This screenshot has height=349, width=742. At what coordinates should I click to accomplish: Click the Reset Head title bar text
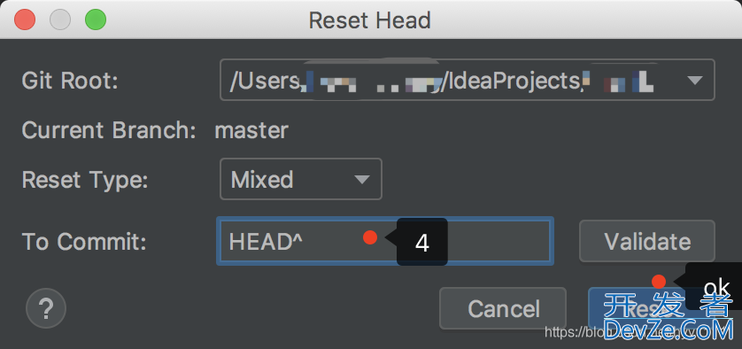click(369, 20)
